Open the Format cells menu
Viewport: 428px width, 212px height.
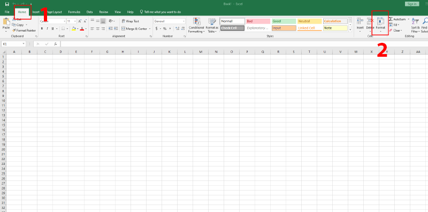tap(380, 25)
